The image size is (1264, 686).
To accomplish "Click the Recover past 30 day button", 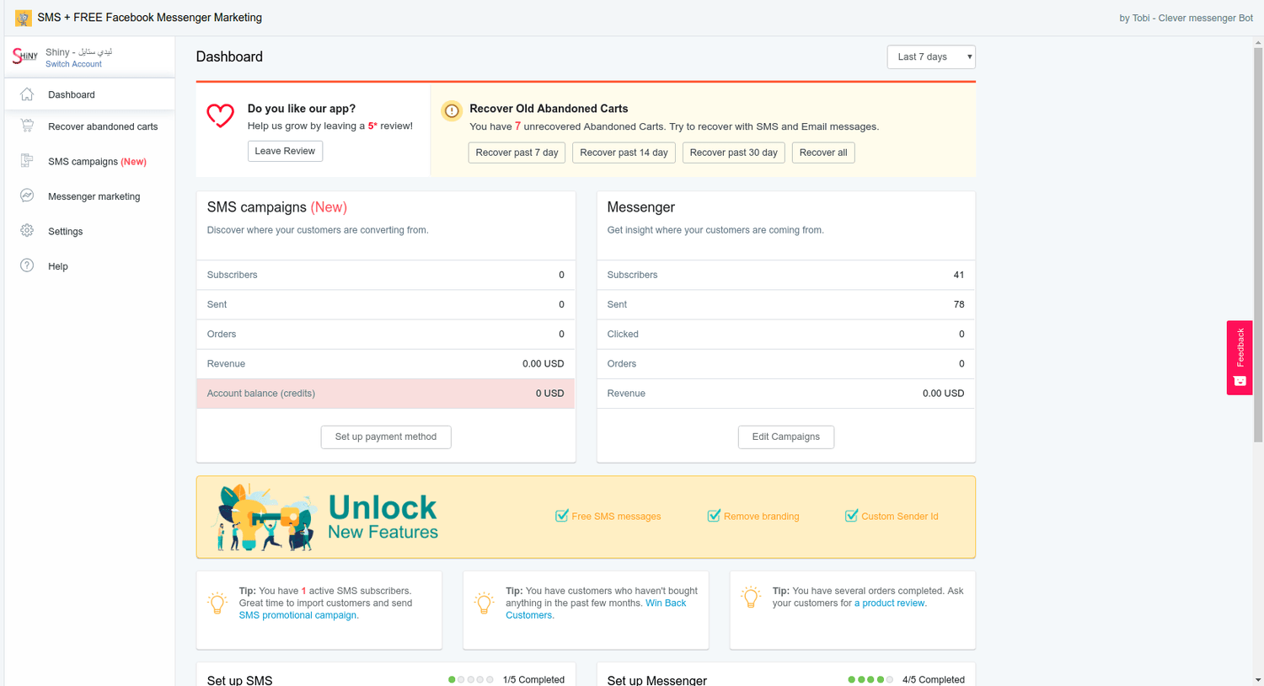I will tap(733, 153).
